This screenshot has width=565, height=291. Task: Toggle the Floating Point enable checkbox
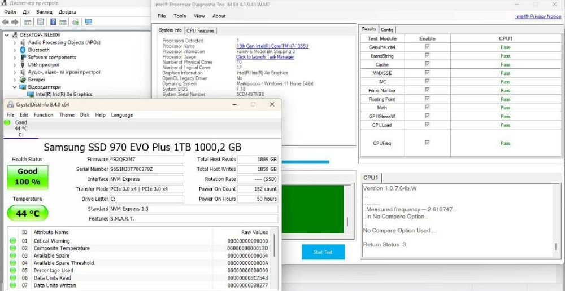click(427, 99)
